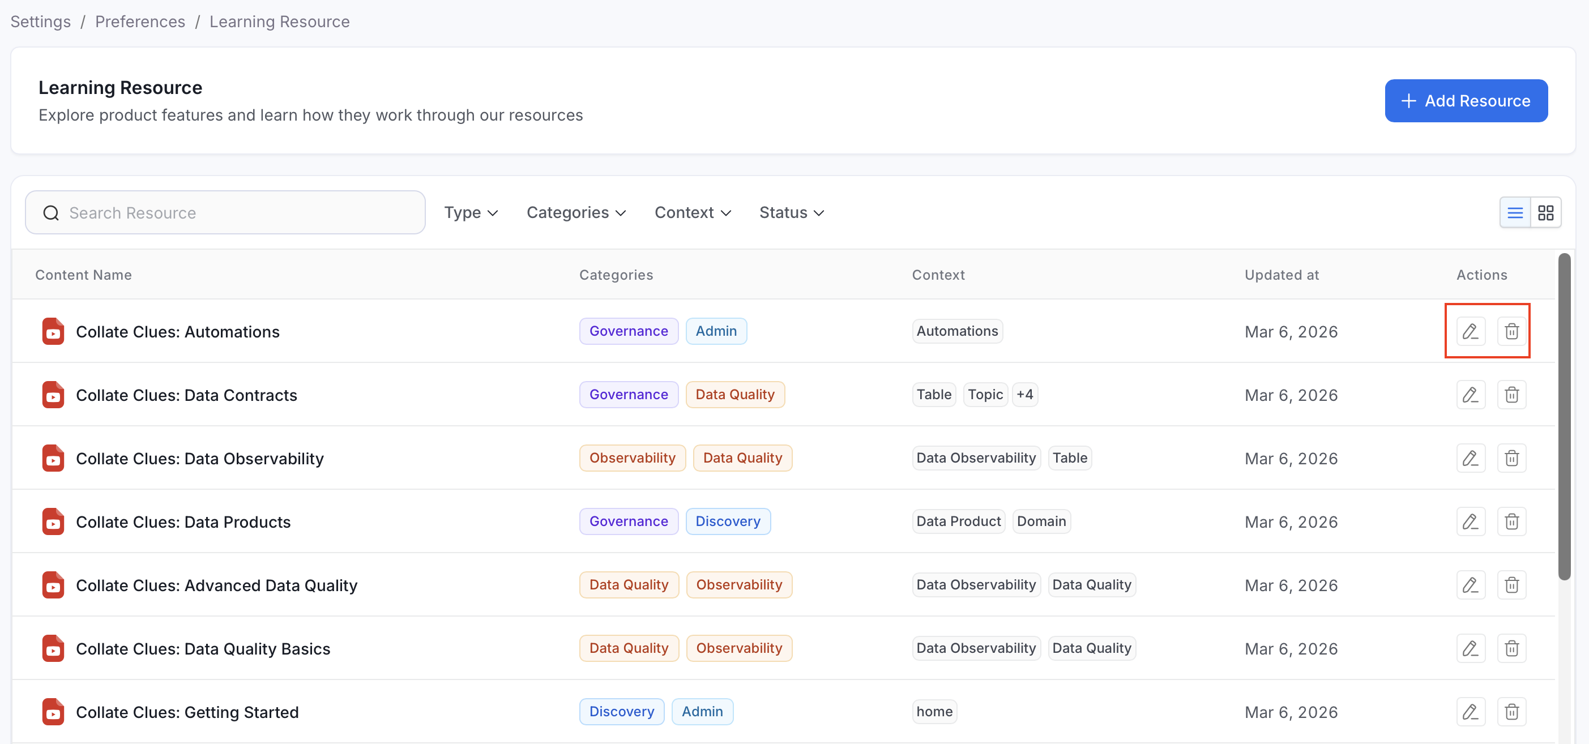
Task: Go to Settings in the breadcrumb
Action: coord(41,22)
